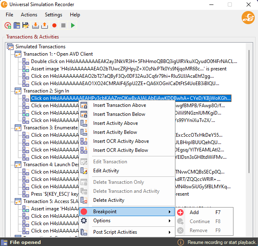Click the gray stop button in toolbar

[63, 25]
